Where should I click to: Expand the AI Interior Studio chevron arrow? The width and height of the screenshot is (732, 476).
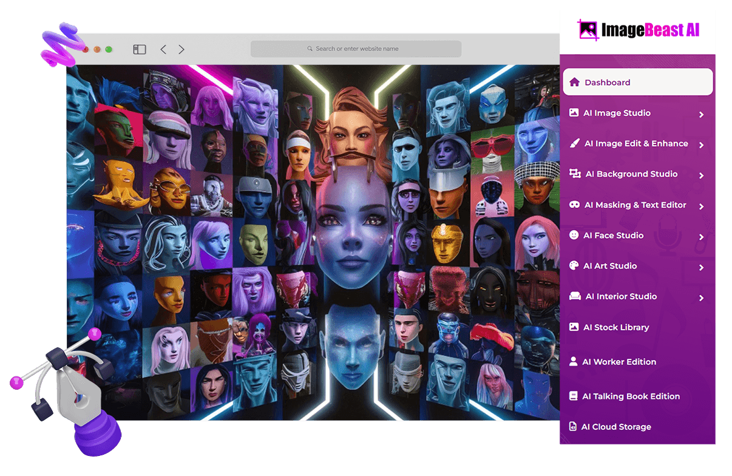[x=701, y=297]
